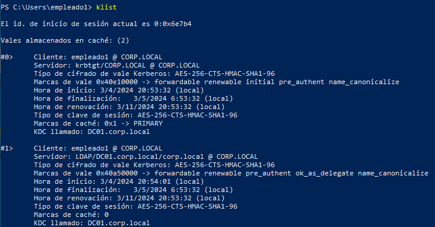
Task: Click second ticket's renewal time 3/11/2024
Action: (154, 198)
